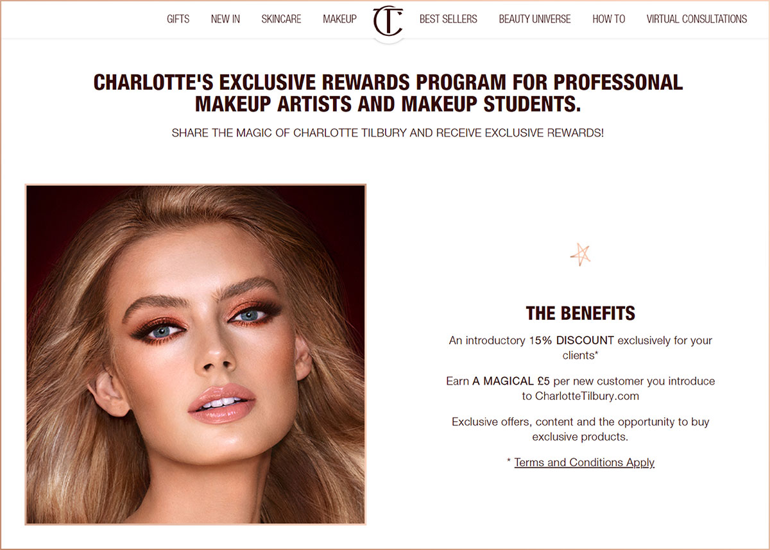Click the model portrait image
The height and width of the screenshot is (550, 770).
pyautogui.click(x=196, y=354)
